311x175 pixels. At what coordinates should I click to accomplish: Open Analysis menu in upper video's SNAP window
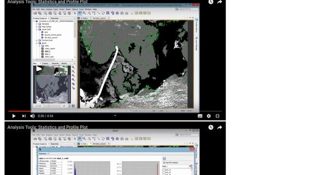point(49,9)
